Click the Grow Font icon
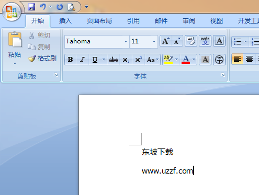This screenshot has width=259, height=195. (x=166, y=41)
